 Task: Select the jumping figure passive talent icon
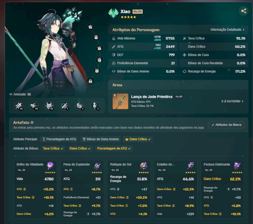pyautogui.click(x=95, y=106)
